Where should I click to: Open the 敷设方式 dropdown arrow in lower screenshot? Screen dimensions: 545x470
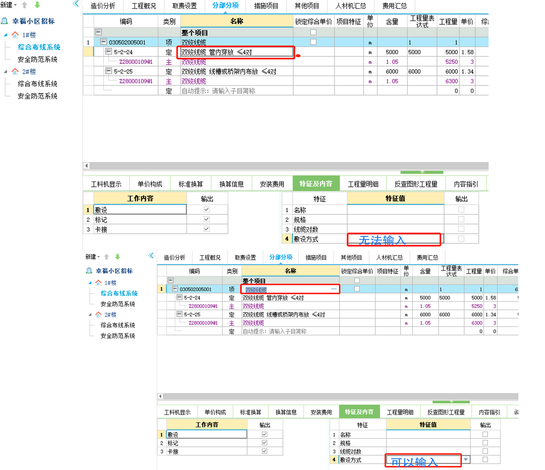466,460
